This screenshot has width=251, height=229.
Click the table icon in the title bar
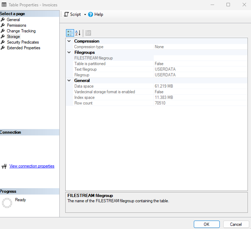tap(4, 5)
